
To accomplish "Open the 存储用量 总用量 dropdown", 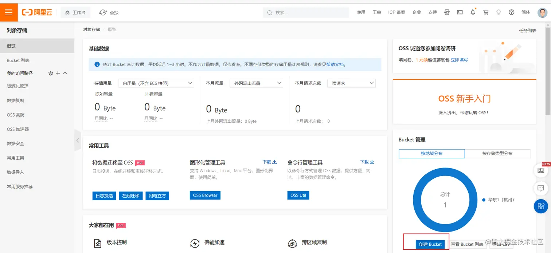I will [156, 83].
